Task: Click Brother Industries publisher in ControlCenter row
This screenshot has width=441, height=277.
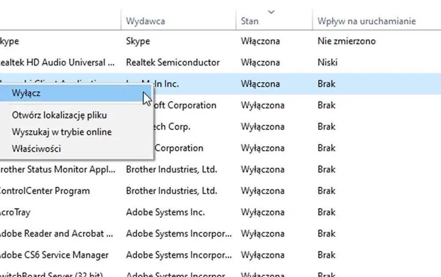Action: point(172,191)
